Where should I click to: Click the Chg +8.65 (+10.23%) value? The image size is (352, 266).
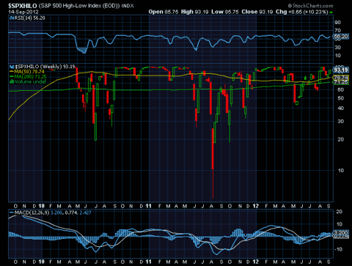click(x=302, y=12)
